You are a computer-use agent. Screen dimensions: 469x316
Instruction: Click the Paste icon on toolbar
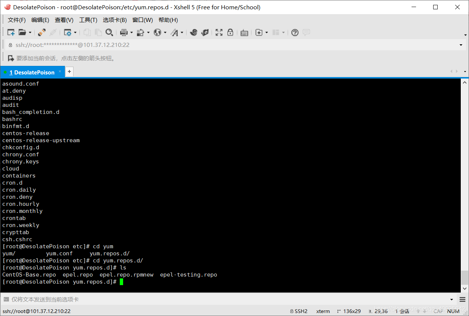[98, 32]
